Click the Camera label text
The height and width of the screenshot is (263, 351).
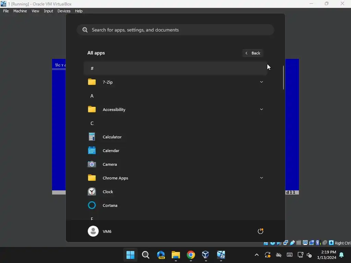click(110, 164)
